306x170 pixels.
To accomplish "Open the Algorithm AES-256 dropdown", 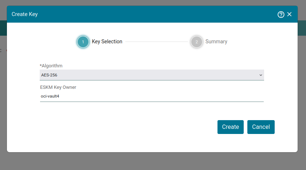I will 152,75.
